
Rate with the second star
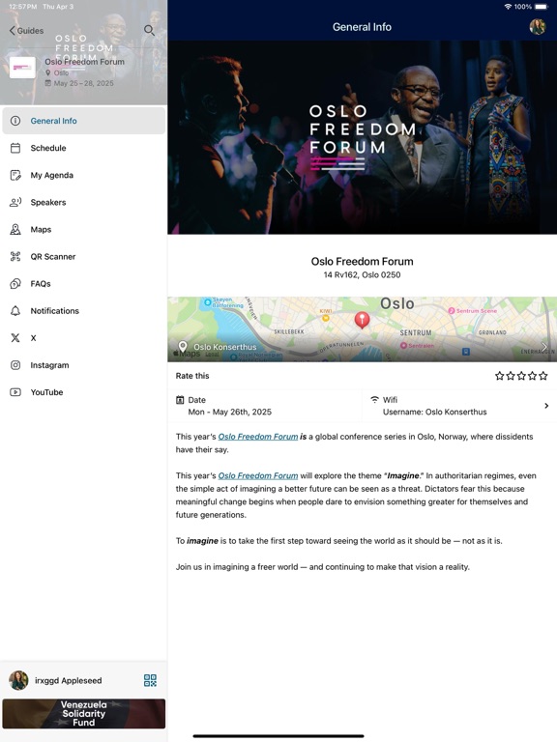(511, 376)
